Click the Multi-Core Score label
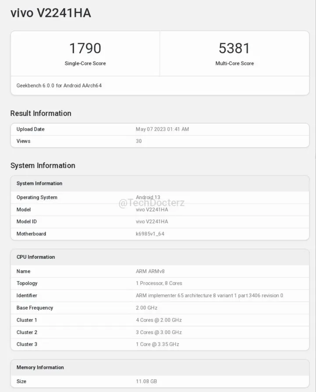316x392 pixels. click(x=234, y=64)
